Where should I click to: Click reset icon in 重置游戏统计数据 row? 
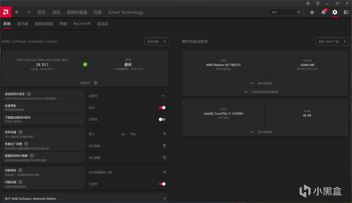point(164,158)
